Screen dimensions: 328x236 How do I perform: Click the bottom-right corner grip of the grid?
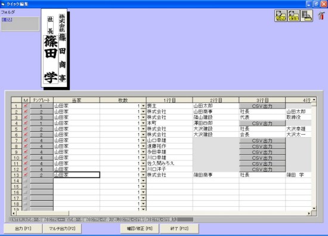pyautogui.click(x=314, y=213)
